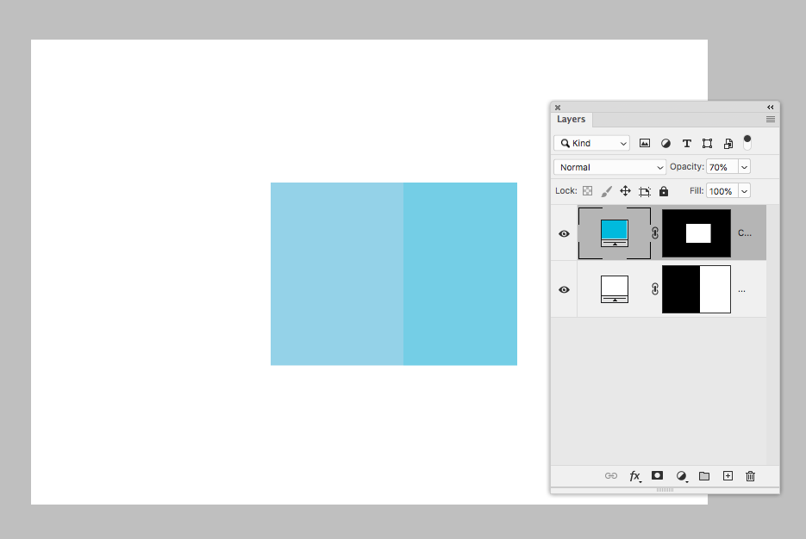Add a layer style with fx

pyautogui.click(x=635, y=476)
